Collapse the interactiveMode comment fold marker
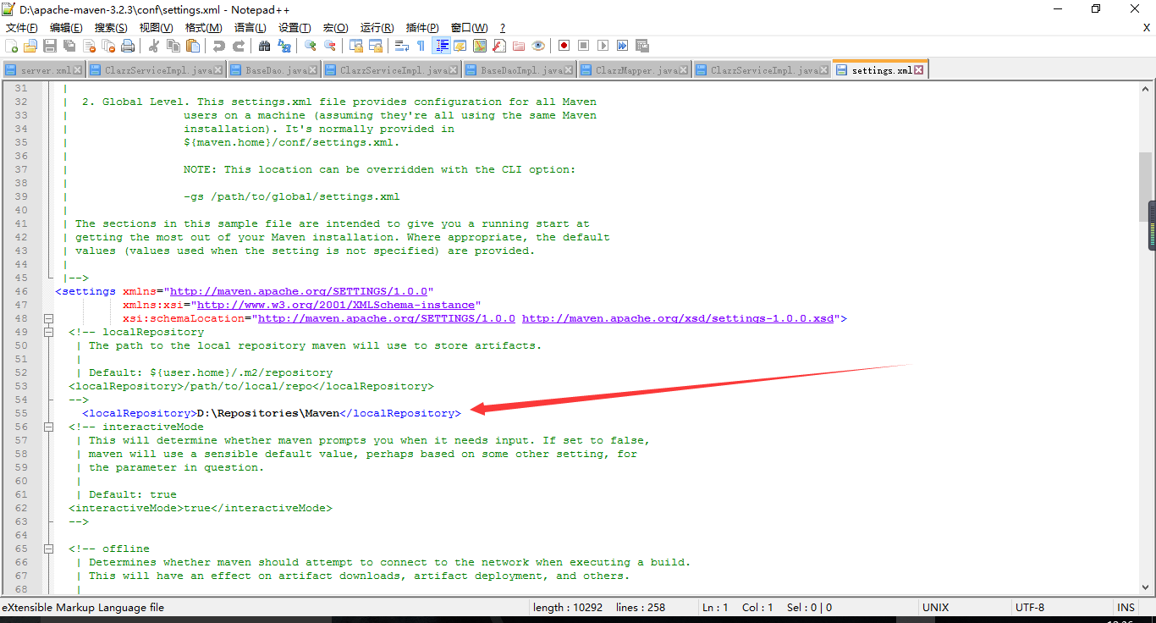The width and height of the screenshot is (1156, 623). pos(48,427)
